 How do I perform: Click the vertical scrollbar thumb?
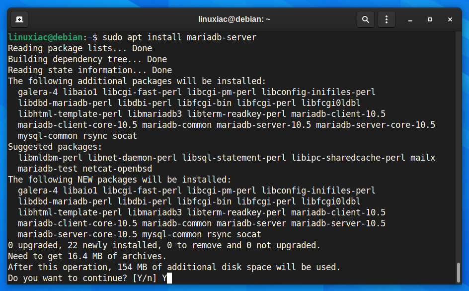tap(458, 273)
